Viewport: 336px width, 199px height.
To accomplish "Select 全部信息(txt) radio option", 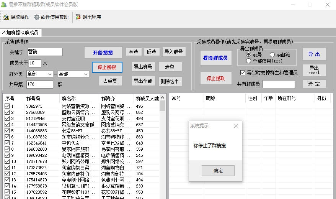I will point(248,61).
